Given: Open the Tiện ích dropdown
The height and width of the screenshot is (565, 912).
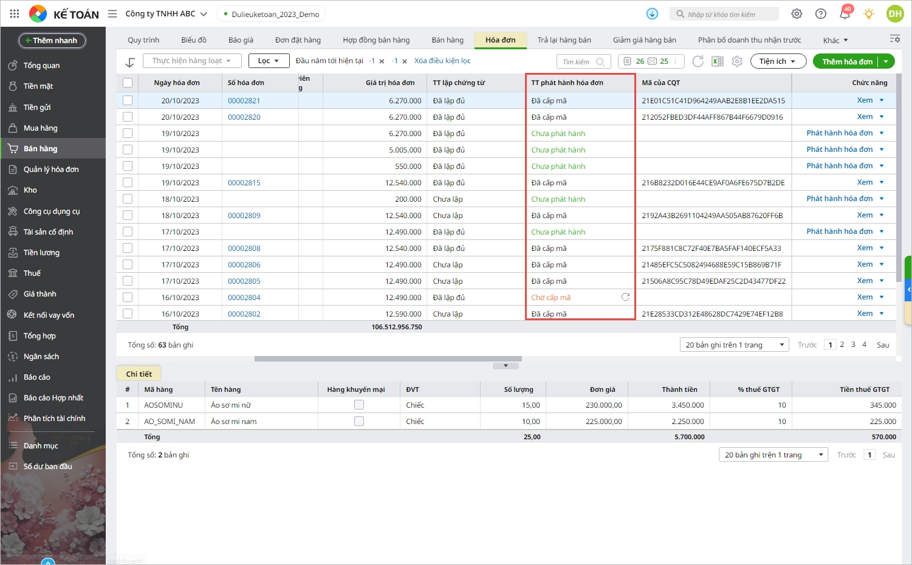Looking at the screenshot, I should [x=778, y=61].
